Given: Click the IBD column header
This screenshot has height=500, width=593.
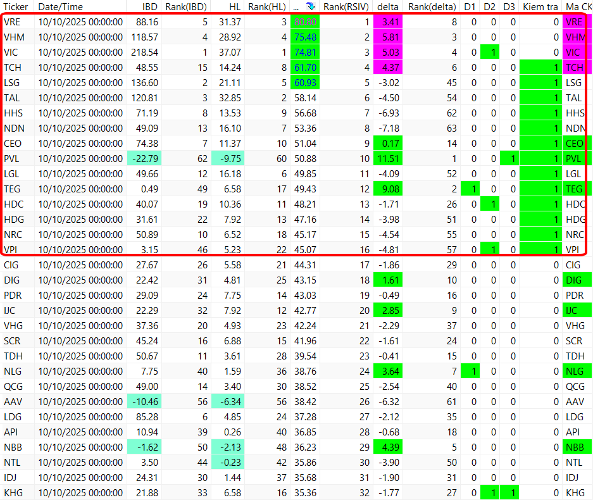Looking at the screenshot, I should pos(150,7).
